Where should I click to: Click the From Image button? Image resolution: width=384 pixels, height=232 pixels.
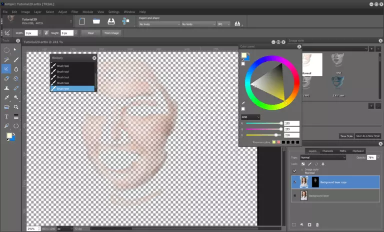coord(111,33)
